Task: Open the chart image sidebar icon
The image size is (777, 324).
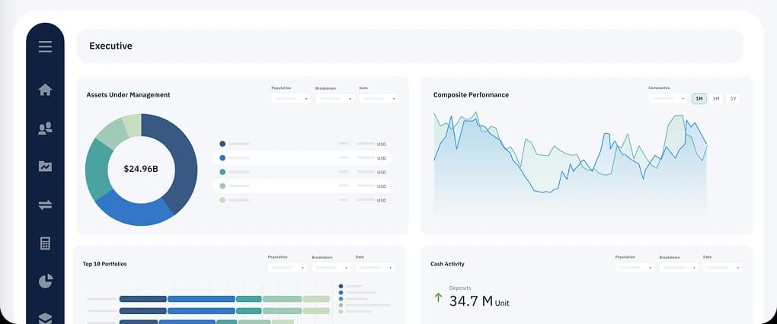Action: pyautogui.click(x=45, y=167)
